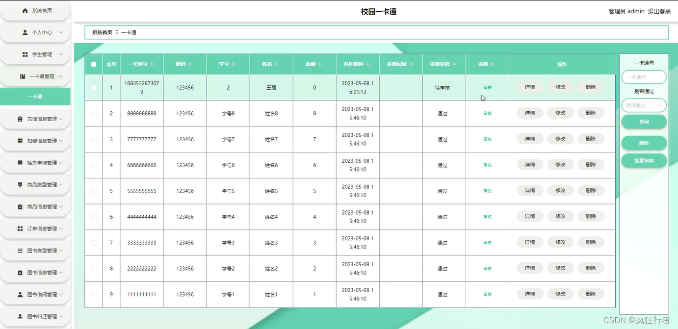Check the checkbox for row 姓名2
Screen dimensions: 678x329
point(94,269)
